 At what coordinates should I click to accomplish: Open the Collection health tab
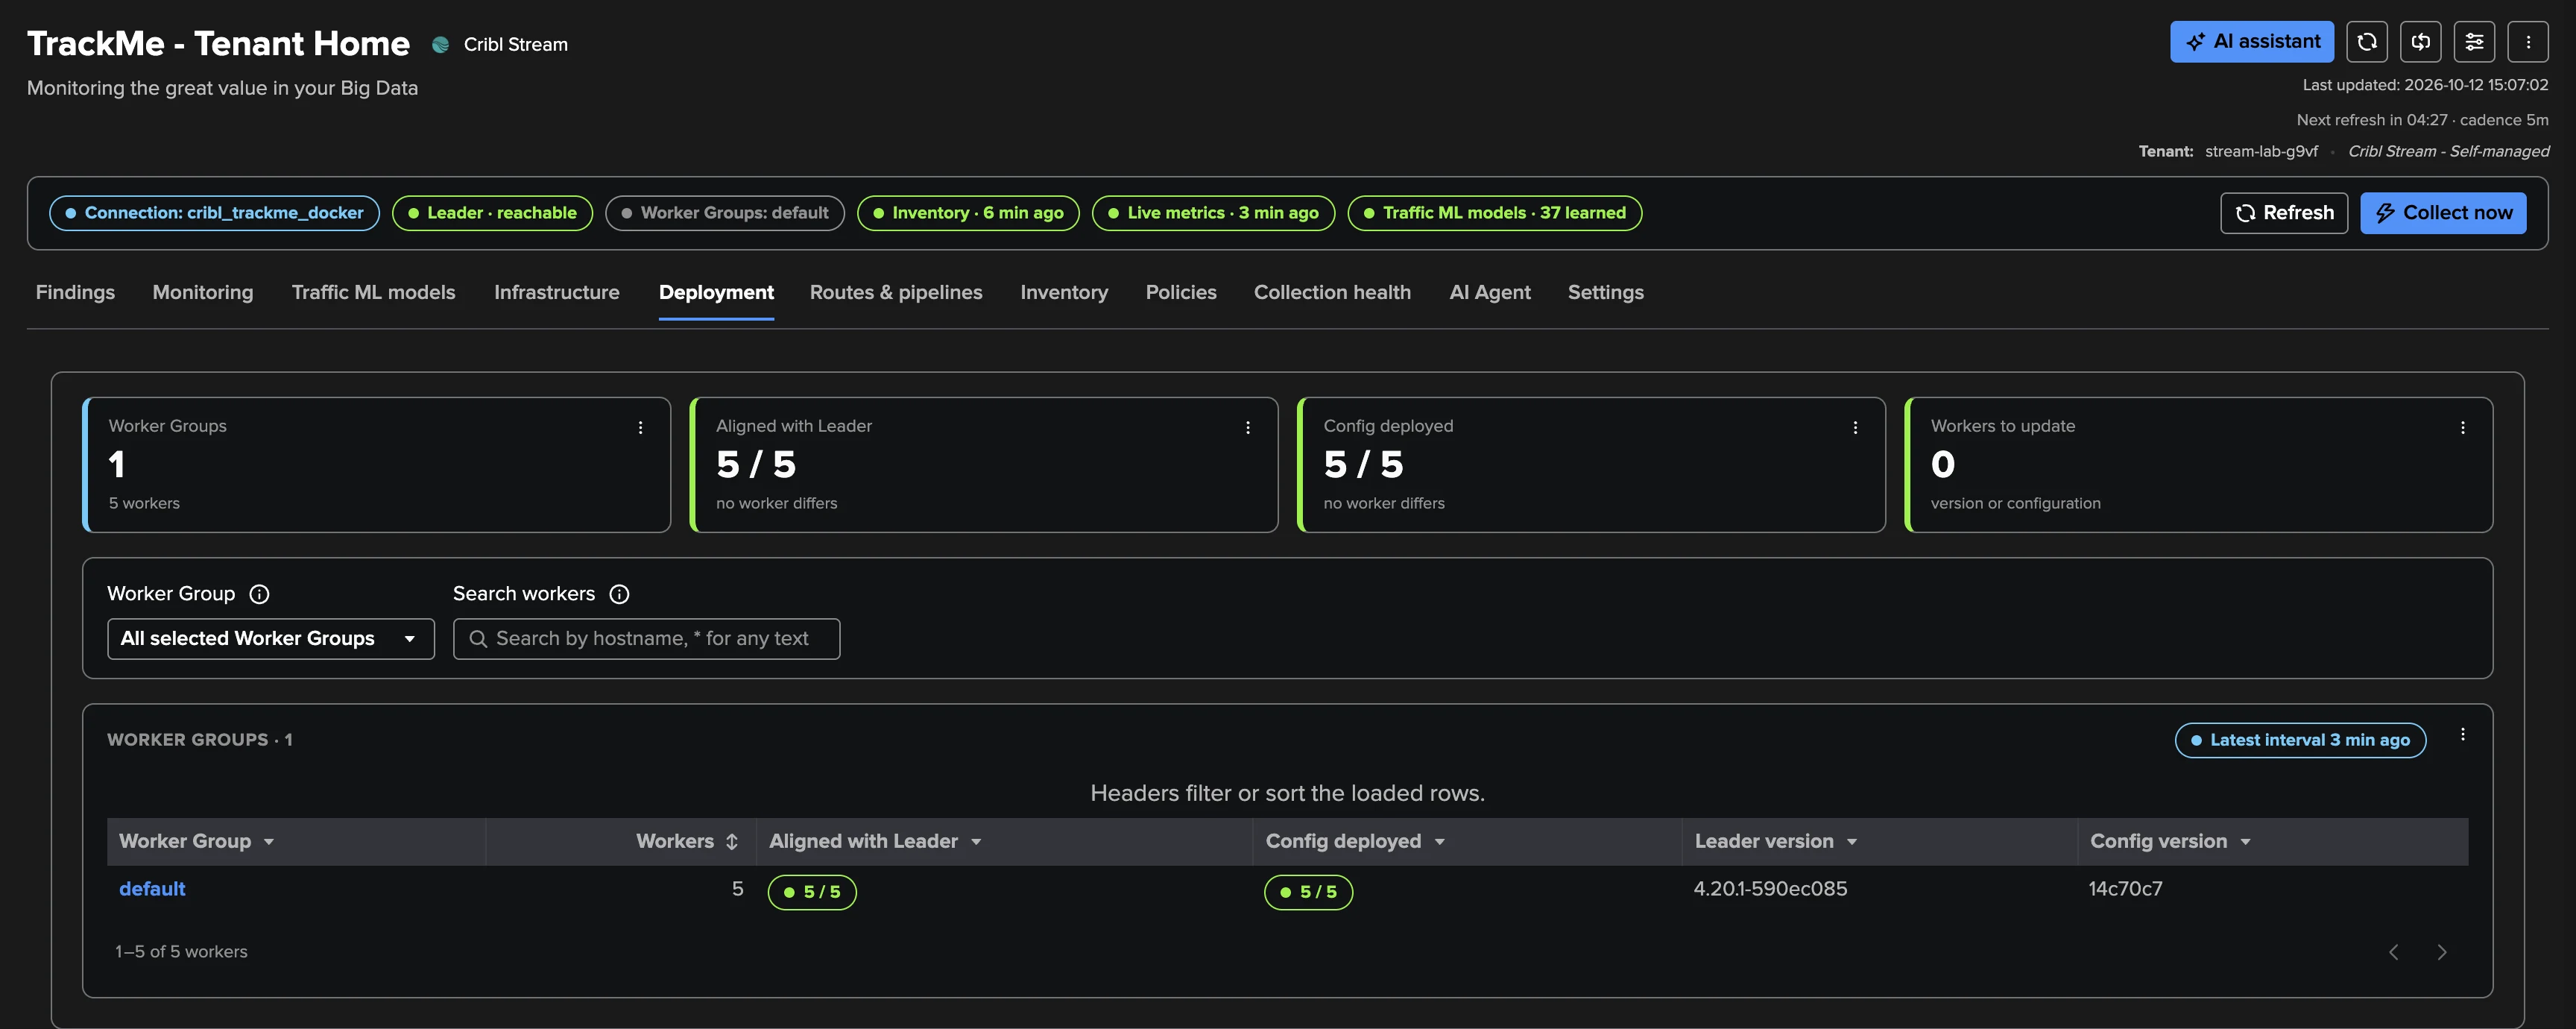click(1332, 292)
